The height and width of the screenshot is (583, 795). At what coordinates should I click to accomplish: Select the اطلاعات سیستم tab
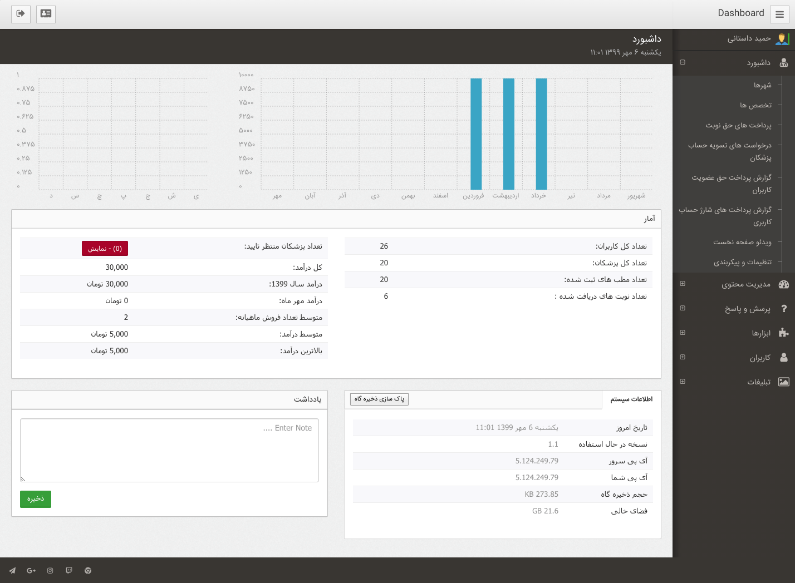click(631, 399)
